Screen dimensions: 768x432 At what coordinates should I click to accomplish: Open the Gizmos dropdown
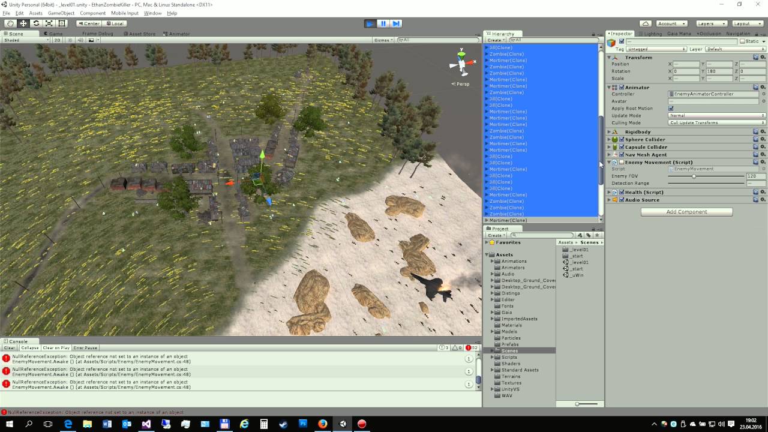point(383,40)
